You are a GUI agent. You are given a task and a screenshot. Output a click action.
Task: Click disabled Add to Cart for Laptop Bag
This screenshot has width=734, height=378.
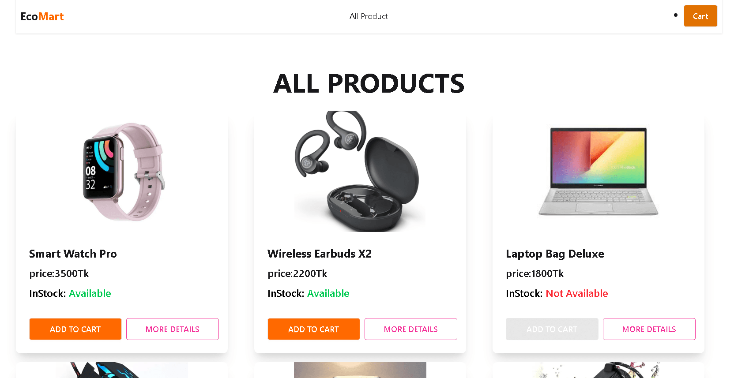point(552,329)
